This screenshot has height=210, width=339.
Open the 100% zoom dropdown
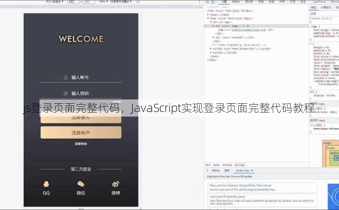tap(103, 2)
